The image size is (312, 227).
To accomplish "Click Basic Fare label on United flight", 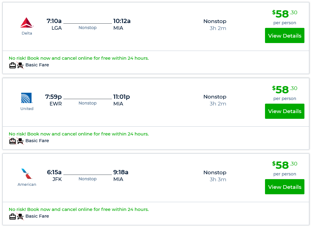I will coord(37,141).
